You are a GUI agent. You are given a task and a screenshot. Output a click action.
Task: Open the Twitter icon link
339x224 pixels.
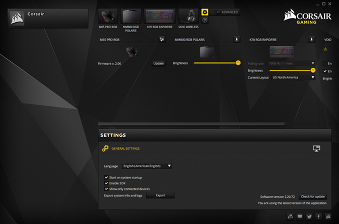coord(309,216)
